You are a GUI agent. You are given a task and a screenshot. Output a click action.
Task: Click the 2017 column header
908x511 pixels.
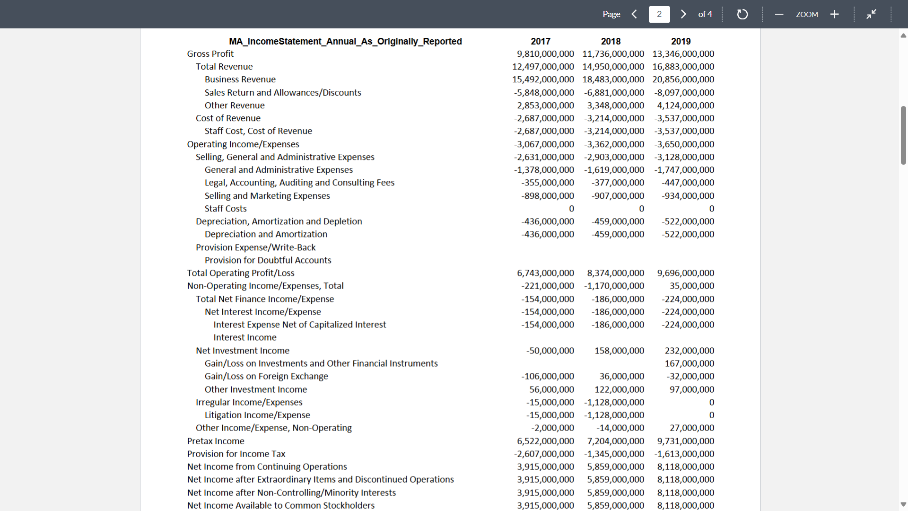point(541,41)
